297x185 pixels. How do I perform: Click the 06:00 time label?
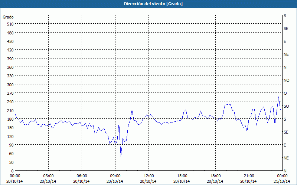point(82,176)
